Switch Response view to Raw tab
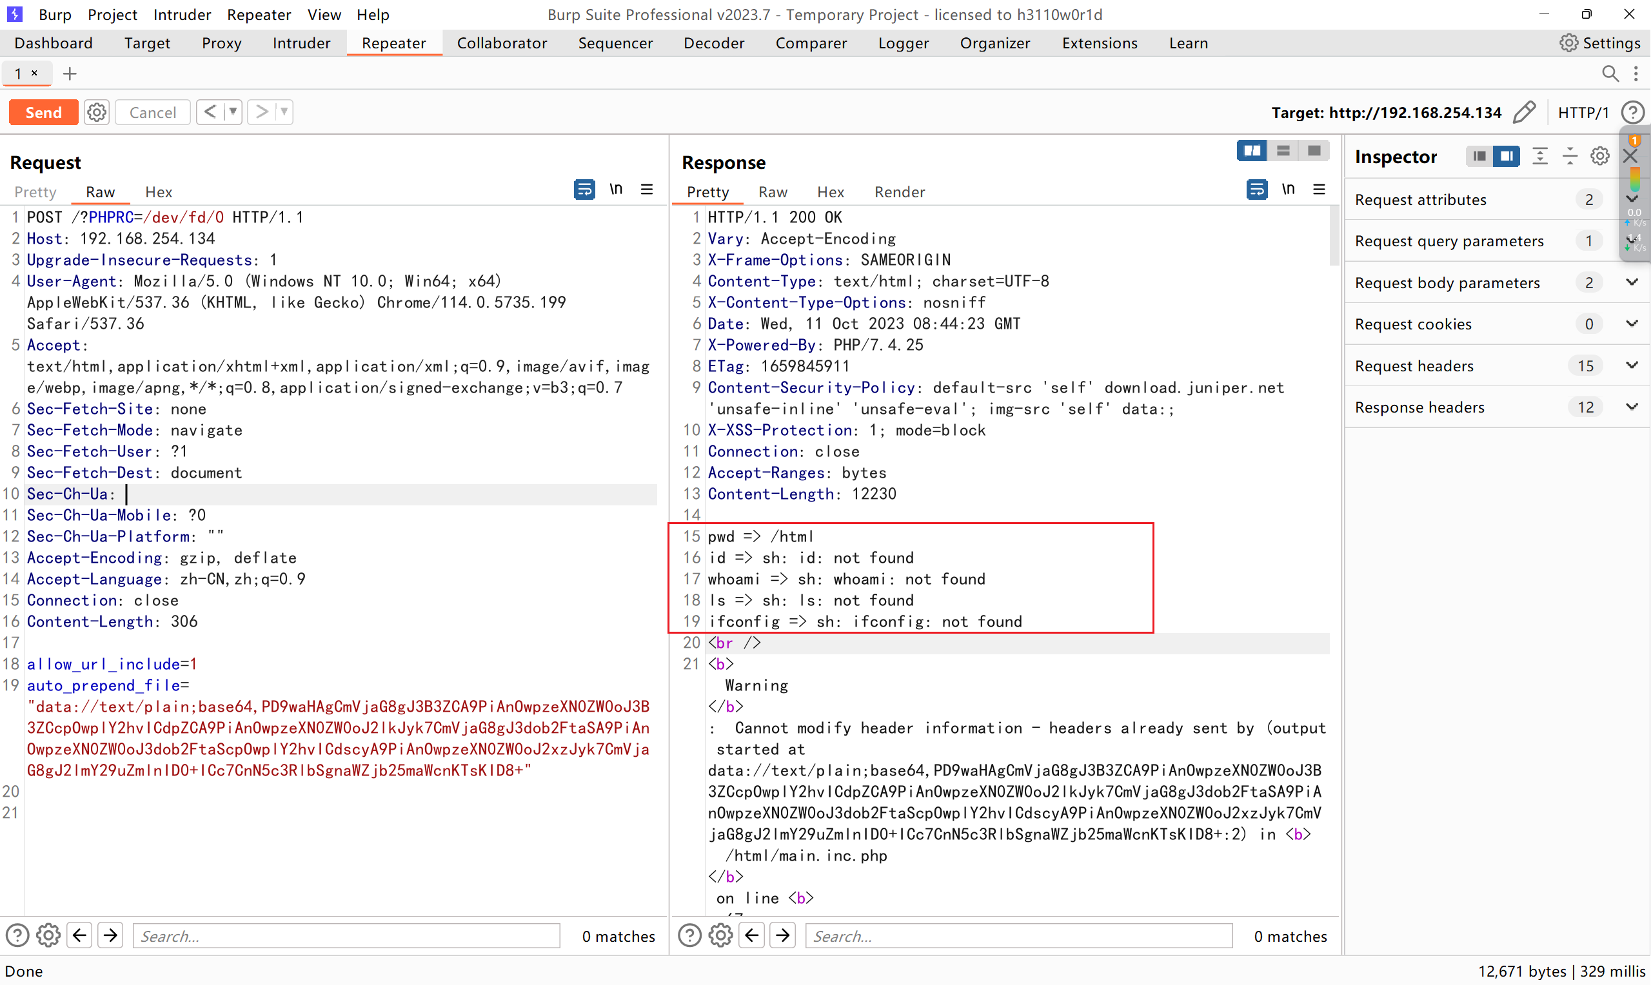The width and height of the screenshot is (1651, 985). [x=773, y=192]
